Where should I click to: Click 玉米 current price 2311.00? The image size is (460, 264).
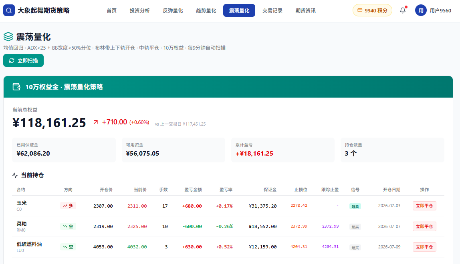[137, 206]
